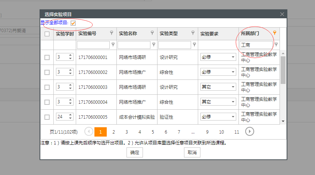
Task: Click filter pin icon in 实验名称 header
Action: pyautogui.click(x=152, y=33)
